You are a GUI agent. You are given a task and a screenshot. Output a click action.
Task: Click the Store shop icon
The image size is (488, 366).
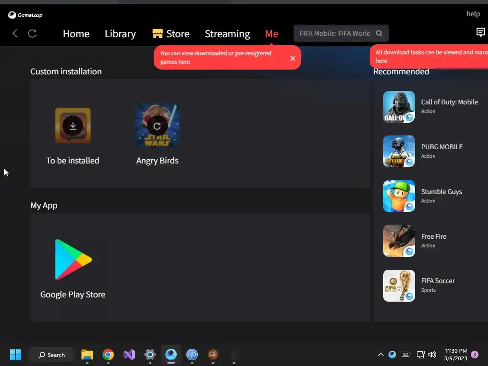point(157,33)
